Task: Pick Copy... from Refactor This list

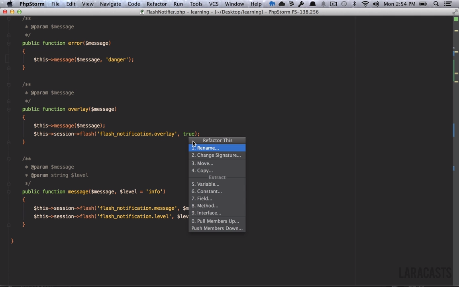Action: [x=217, y=171]
